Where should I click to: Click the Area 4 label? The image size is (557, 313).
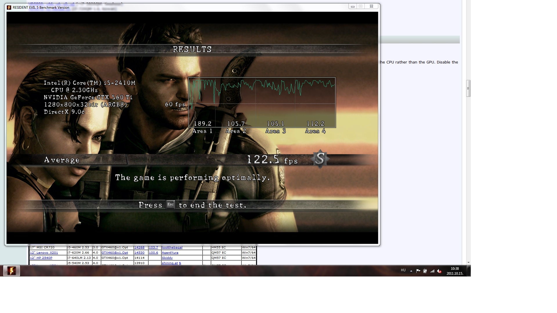(315, 131)
